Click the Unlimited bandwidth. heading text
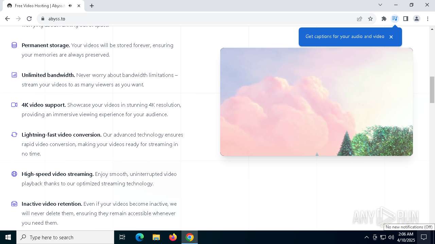This screenshot has width=435, height=244. (48, 75)
